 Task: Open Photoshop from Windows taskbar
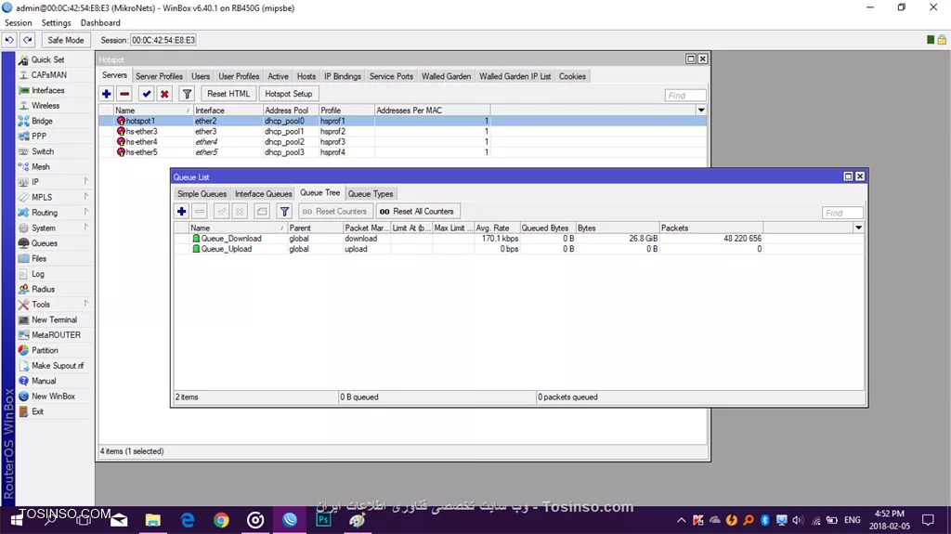[323, 520]
